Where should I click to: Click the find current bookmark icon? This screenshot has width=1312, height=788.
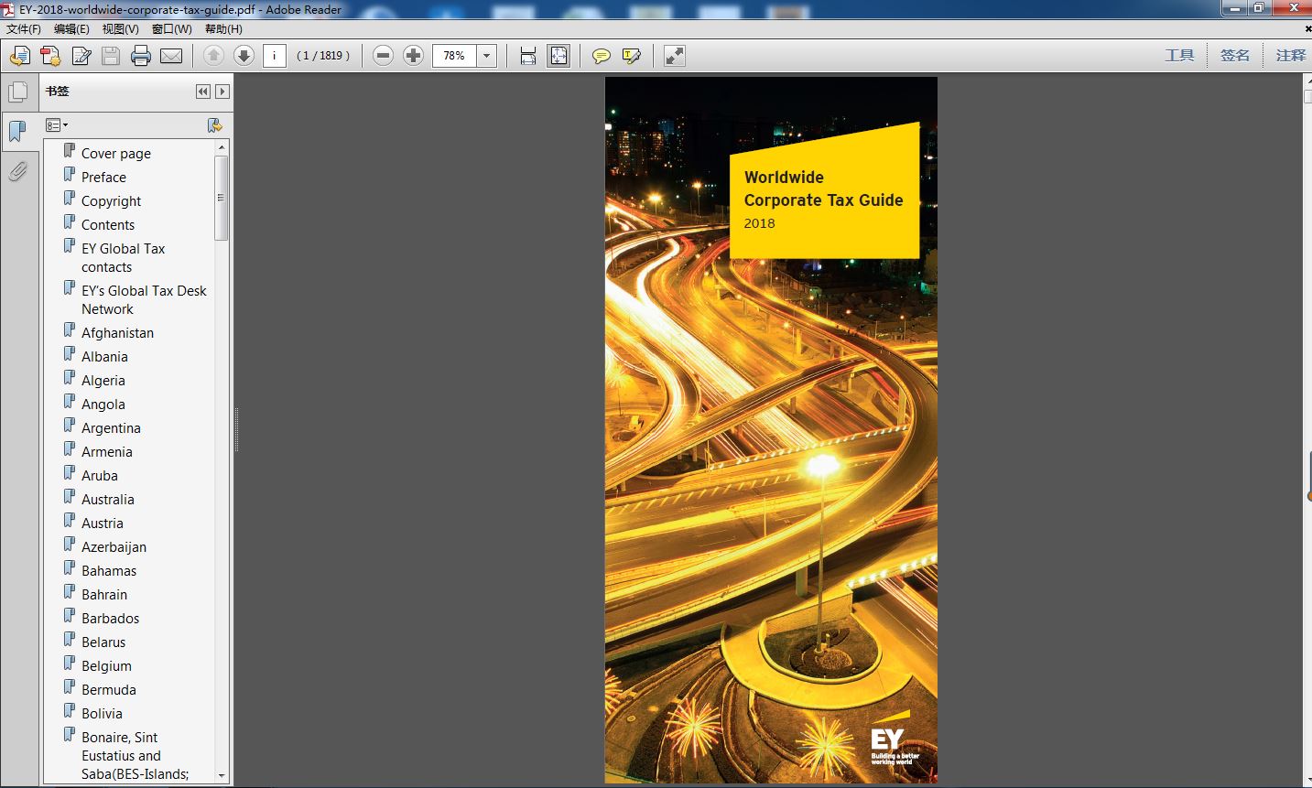(x=215, y=125)
